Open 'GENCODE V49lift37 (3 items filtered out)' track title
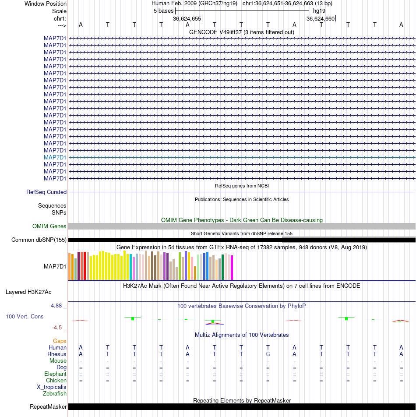416x417 pixels. tap(242, 32)
